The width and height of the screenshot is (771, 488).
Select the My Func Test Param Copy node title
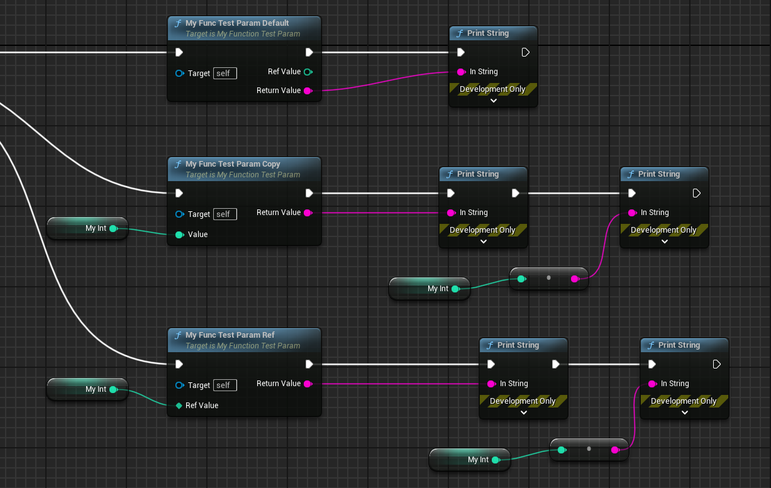point(233,164)
